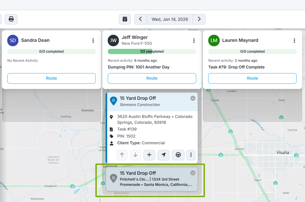
Task: Click Sandra Dean SD avatar
Action: click(x=13, y=40)
